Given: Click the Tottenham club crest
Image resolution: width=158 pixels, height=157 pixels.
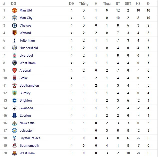Looking at the screenshot, I should [14, 40].
